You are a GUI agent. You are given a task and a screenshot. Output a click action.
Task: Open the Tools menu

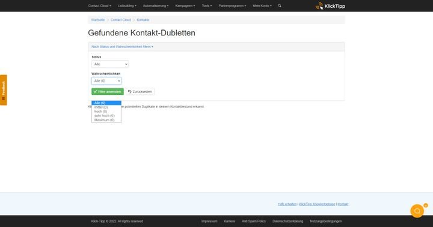pos(206,6)
